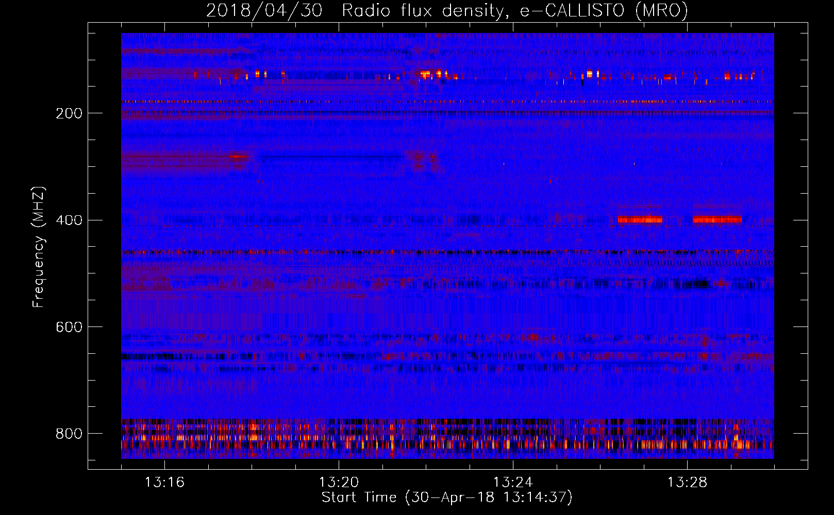Click the 600 frequency tick label
Viewport: 834px width, 515px height.
pyautogui.click(x=69, y=328)
